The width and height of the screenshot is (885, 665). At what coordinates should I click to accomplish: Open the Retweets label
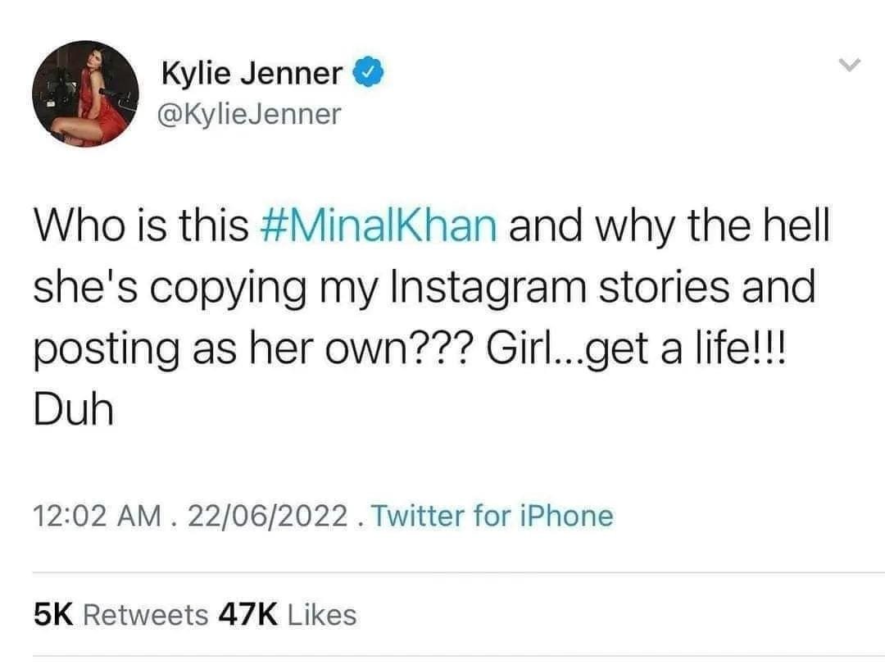[x=146, y=614]
